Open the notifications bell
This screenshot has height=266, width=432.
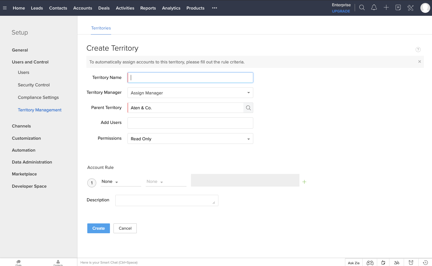coord(374,7)
